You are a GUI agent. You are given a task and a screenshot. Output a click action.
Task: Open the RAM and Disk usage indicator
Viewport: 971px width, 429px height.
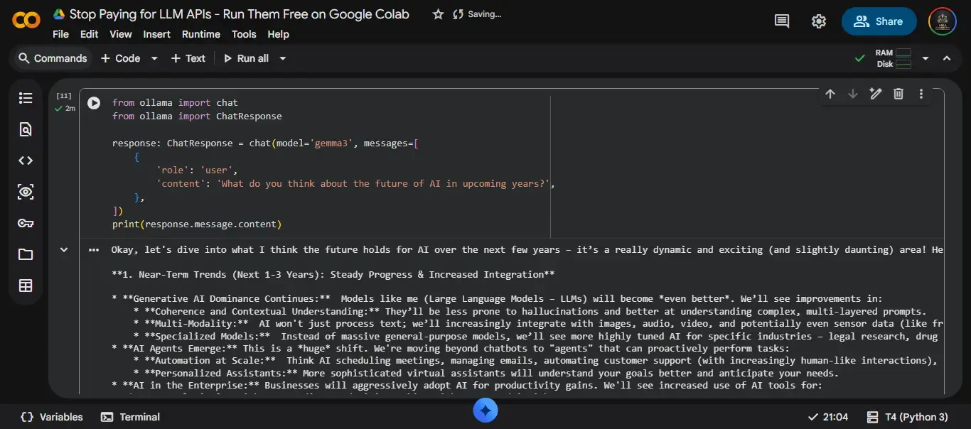click(893, 58)
